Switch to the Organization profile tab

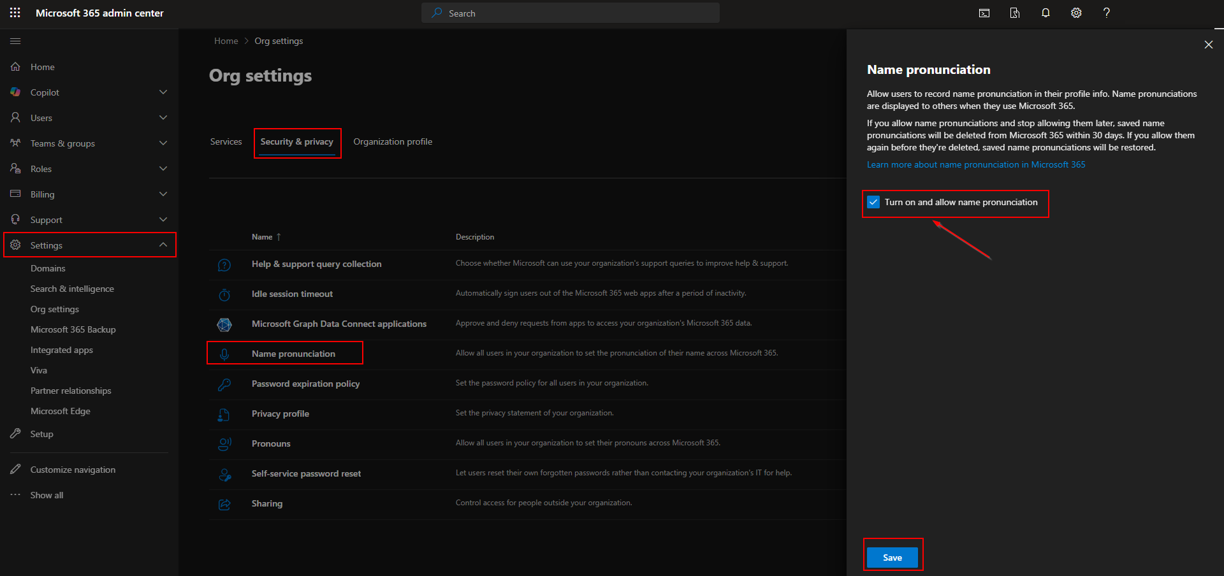coord(393,142)
